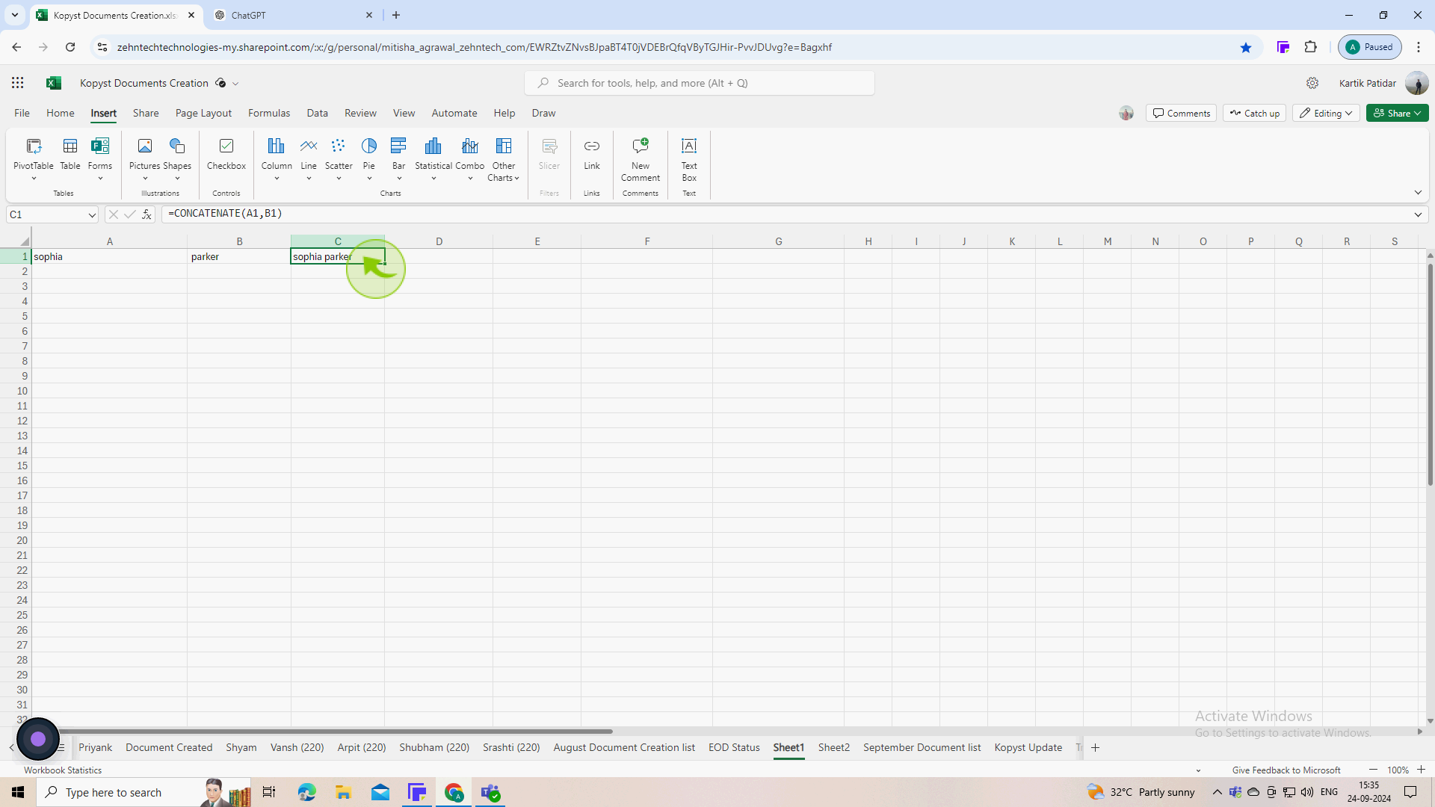Expand the PivotTable dropdown arrow
Screen dimensions: 1435x807
(34, 179)
